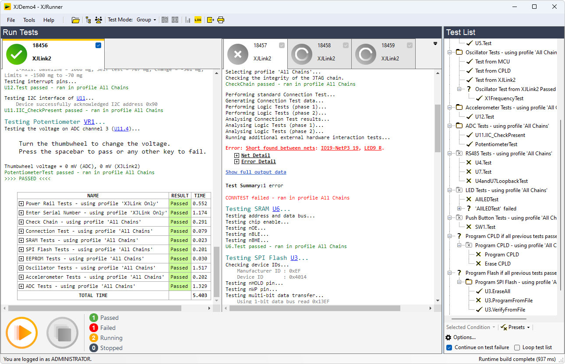Click the greyed chart statistics toolbar icon
The width and height of the screenshot is (565, 364).
[x=188, y=20]
